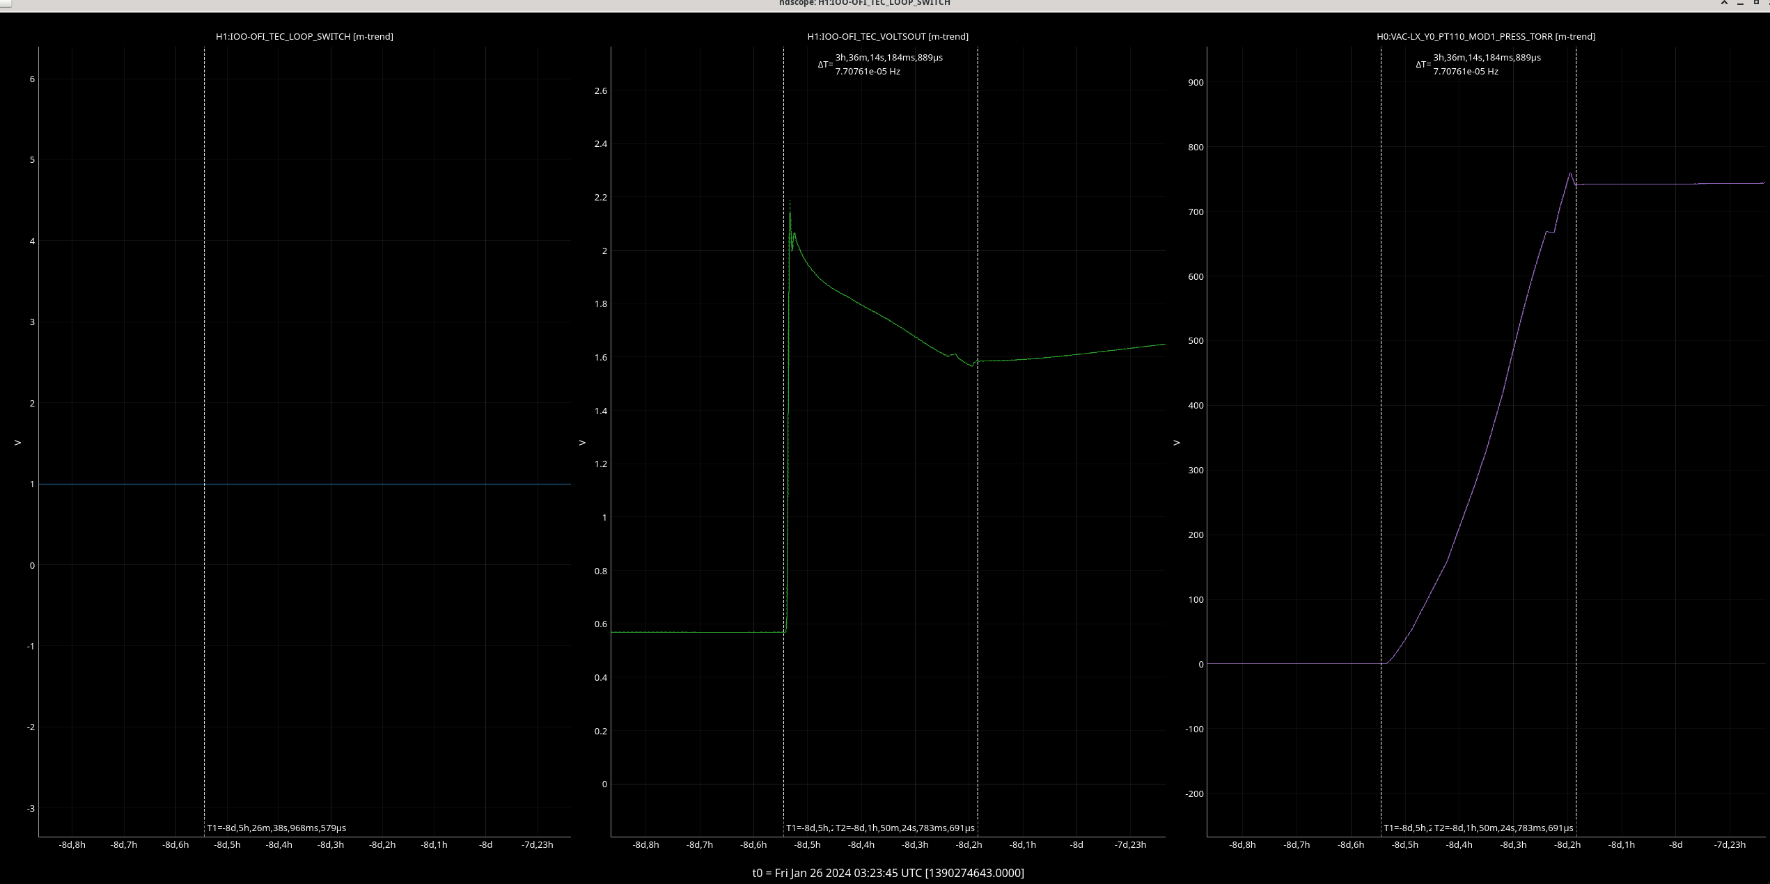This screenshot has width=1770, height=884.
Task: Click the TEC_VOLTSOUT plot title
Action: [x=887, y=36]
